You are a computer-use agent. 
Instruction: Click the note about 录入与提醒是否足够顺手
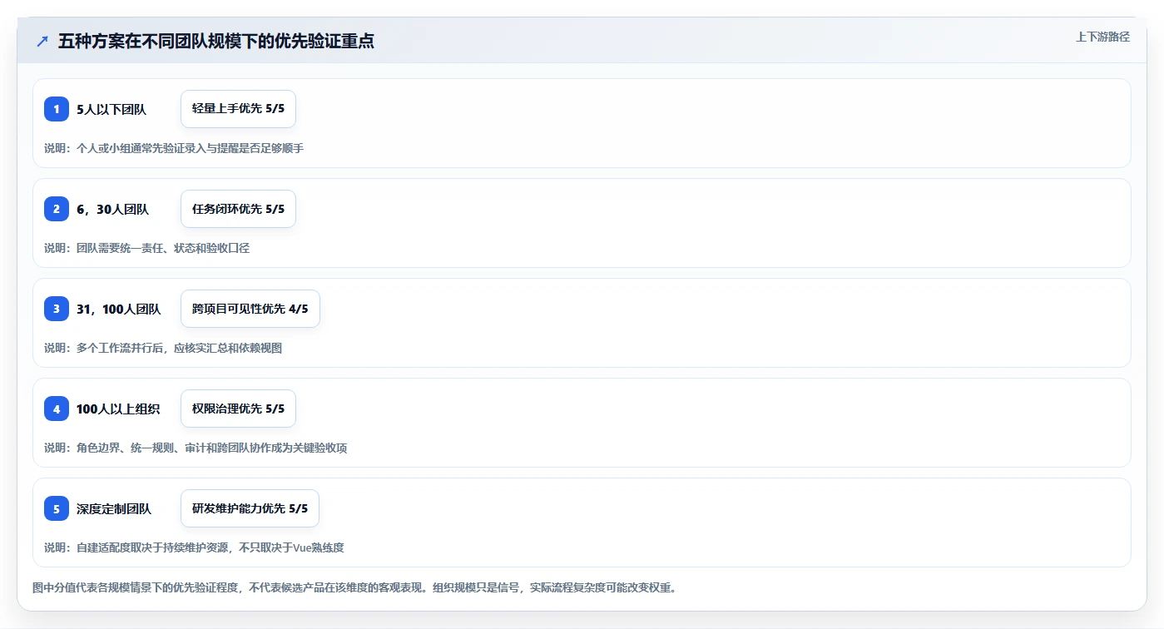tap(174, 148)
